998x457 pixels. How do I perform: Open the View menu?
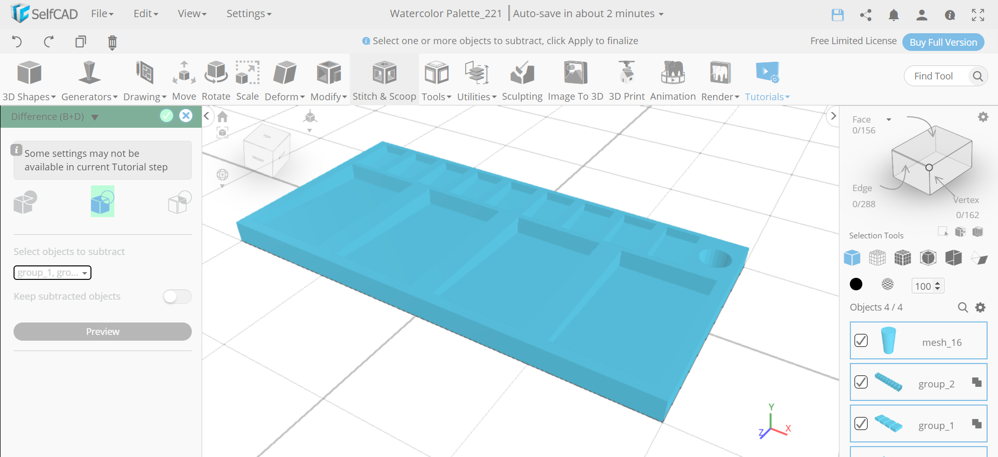pos(192,14)
